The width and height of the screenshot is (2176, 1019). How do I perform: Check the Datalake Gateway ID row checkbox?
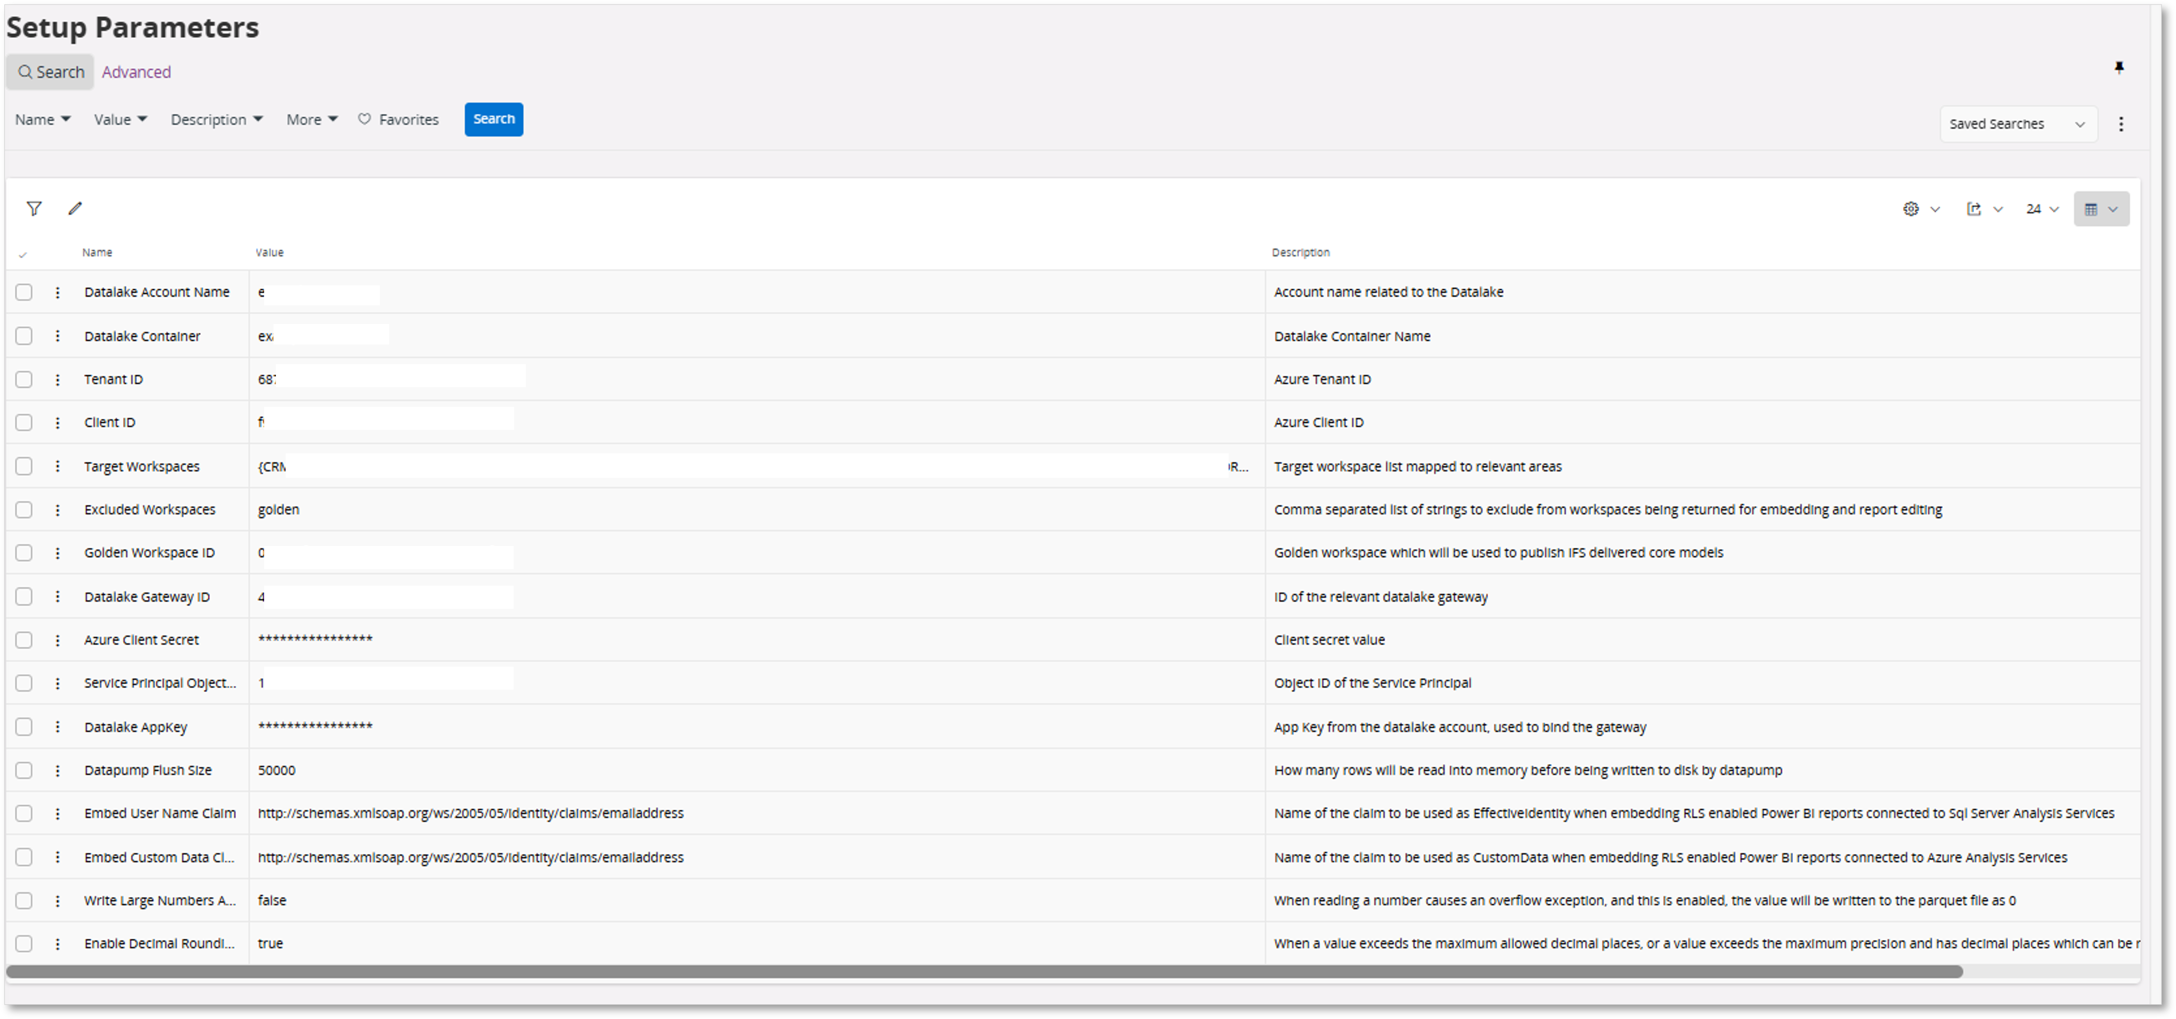[24, 596]
